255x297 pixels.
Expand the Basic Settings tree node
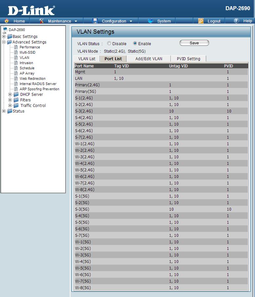pos(4,36)
